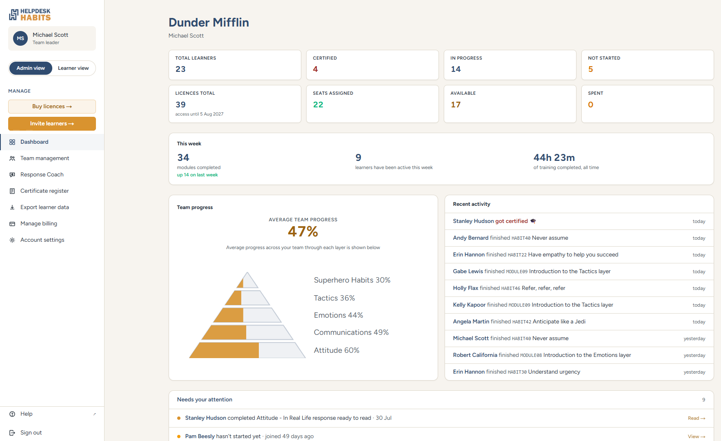
Task: Click the MS avatar circle
Action: click(20, 38)
